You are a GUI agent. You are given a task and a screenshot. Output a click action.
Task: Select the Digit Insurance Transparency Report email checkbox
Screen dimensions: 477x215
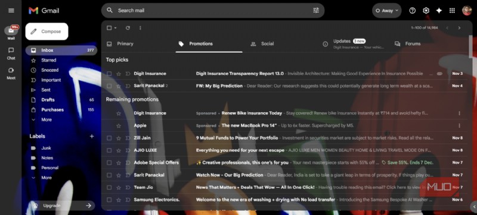coord(109,74)
